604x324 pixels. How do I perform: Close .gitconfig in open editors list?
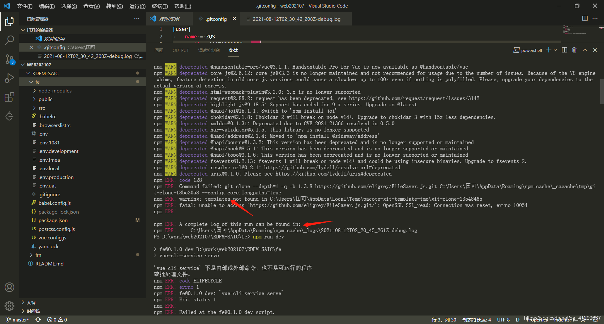click(x=31, y=47)
